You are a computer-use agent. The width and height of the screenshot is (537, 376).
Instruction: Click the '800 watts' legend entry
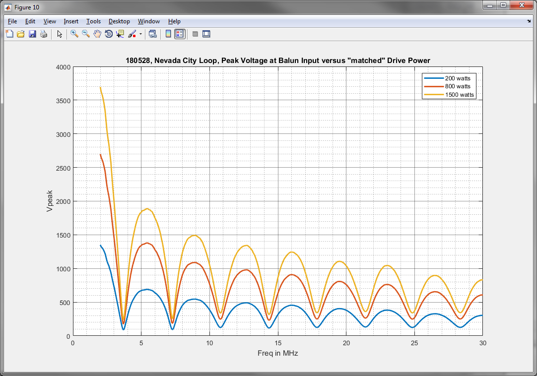[x=458, y=86]
